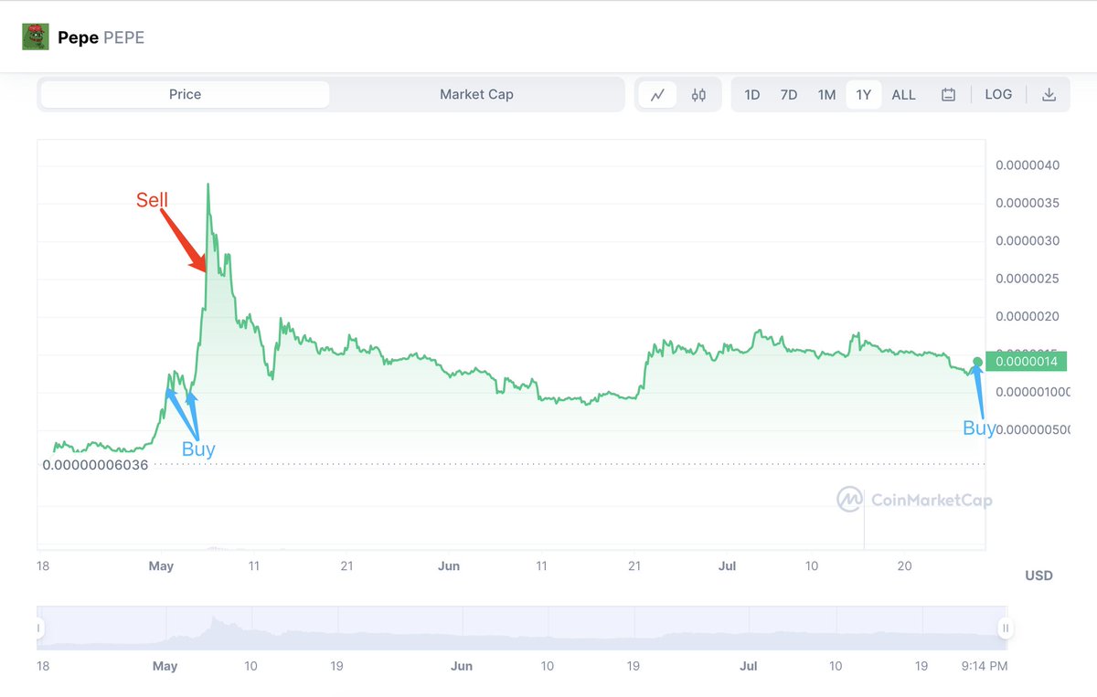Image resolution: width=1097 pixels, height=697 pixels.
Task: Click the current price label 0.0000014
Action: (x=1027, y=362)
